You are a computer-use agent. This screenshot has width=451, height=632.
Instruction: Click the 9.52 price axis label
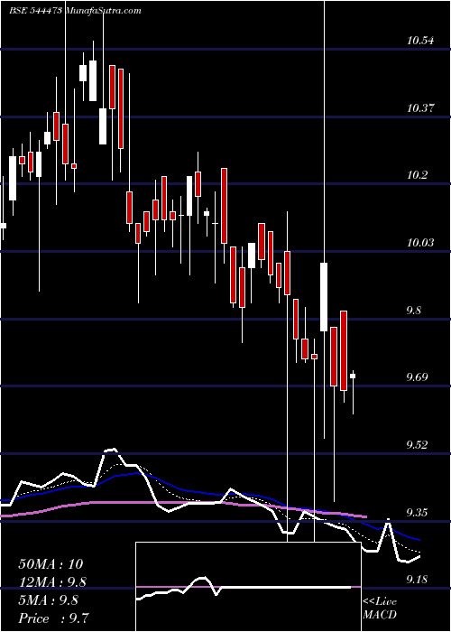click(417, 445)
